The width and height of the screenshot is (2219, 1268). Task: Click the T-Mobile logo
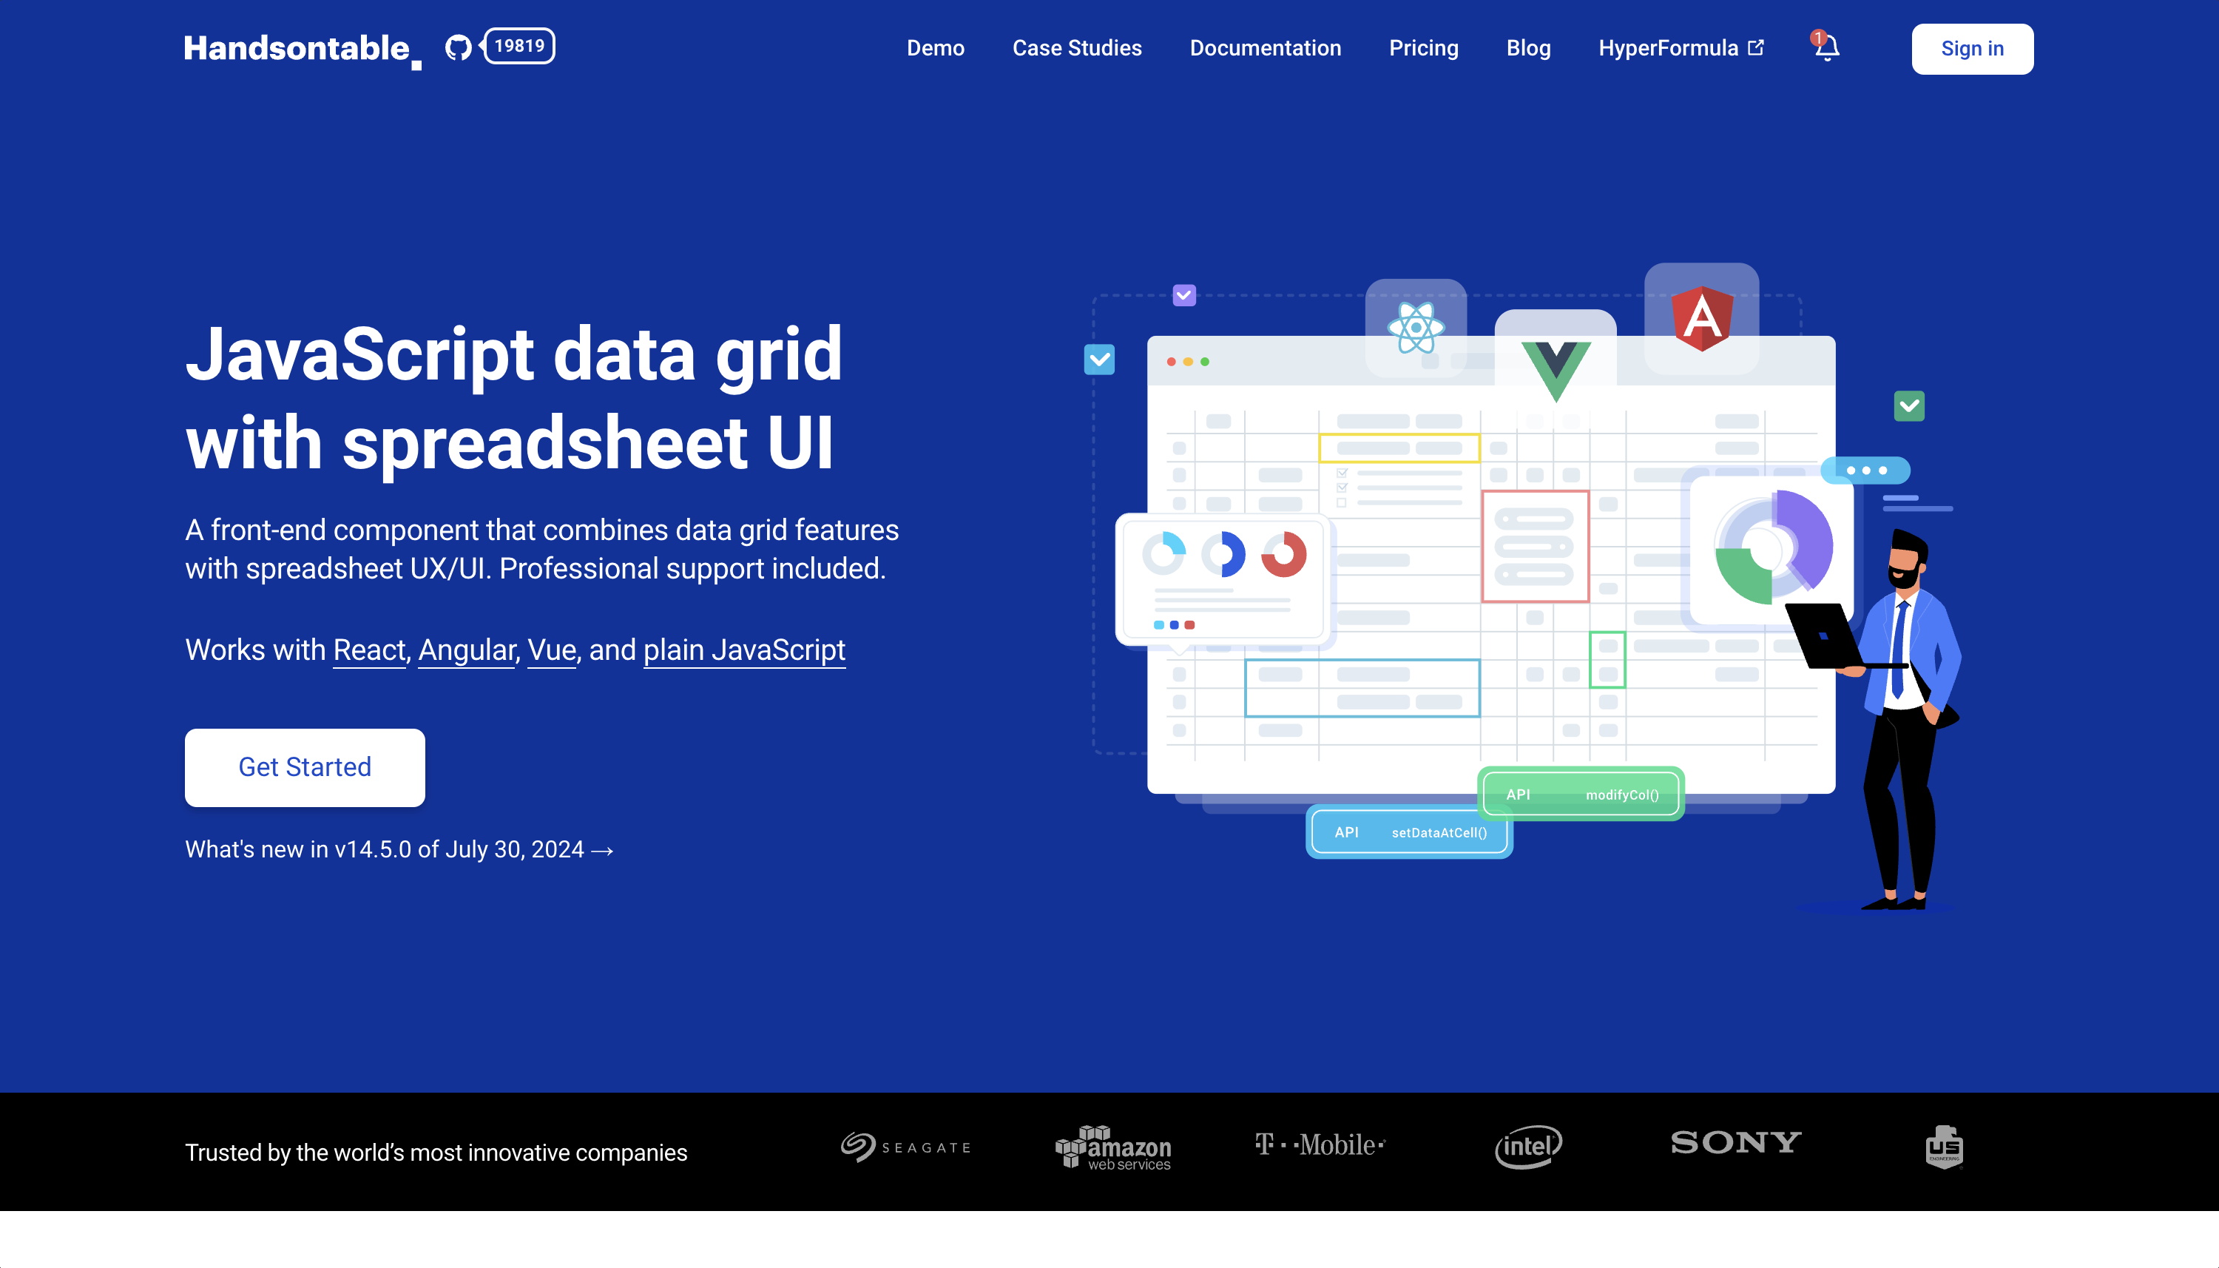[1320, 1144]
